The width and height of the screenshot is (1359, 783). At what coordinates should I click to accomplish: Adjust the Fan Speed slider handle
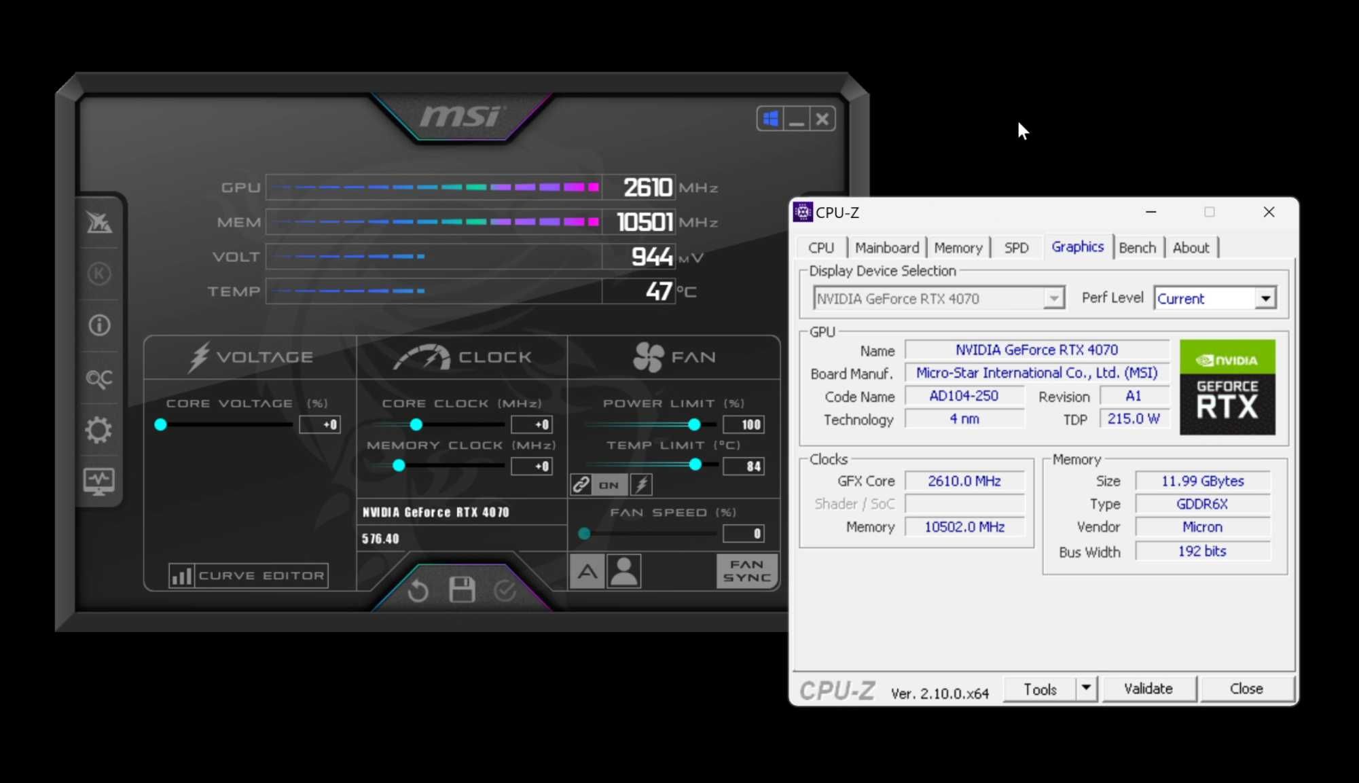coord(584,534)
